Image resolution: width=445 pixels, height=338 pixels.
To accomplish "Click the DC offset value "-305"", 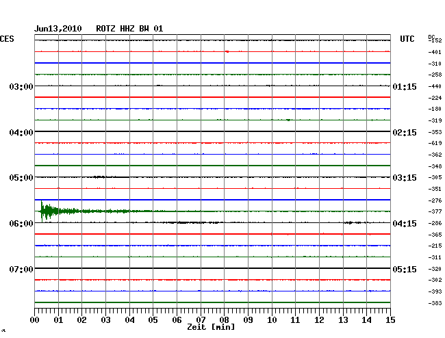I will 435,177.
